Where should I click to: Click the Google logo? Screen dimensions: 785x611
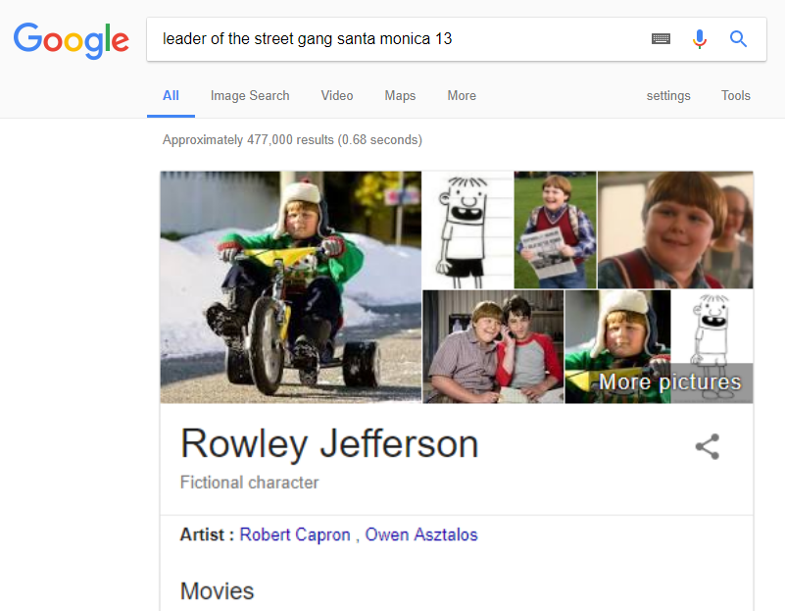72,40
